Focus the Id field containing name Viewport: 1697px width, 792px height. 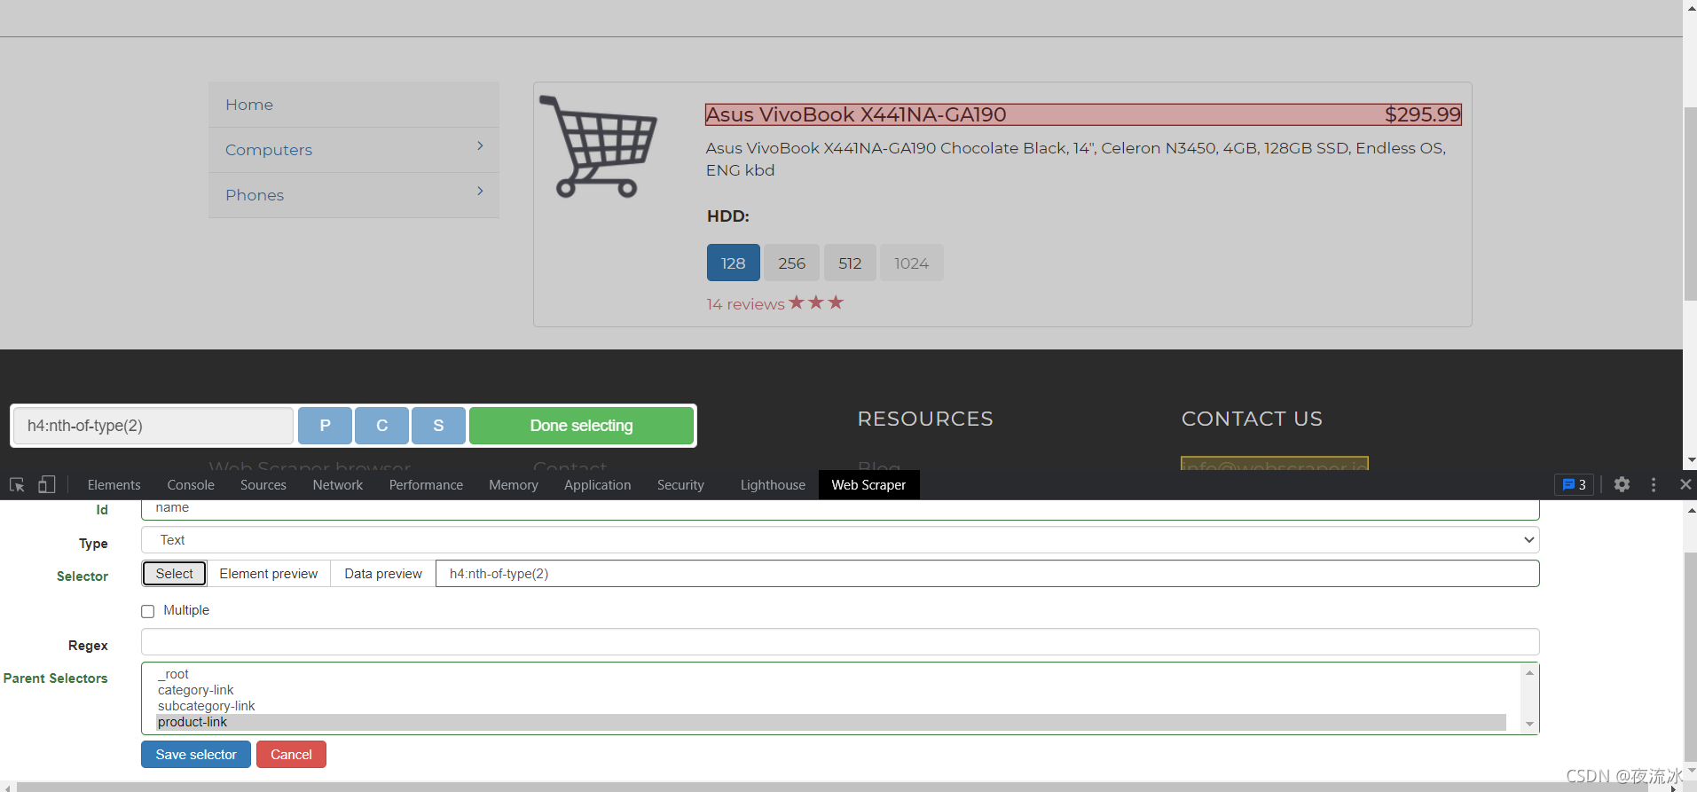point(840,509)
